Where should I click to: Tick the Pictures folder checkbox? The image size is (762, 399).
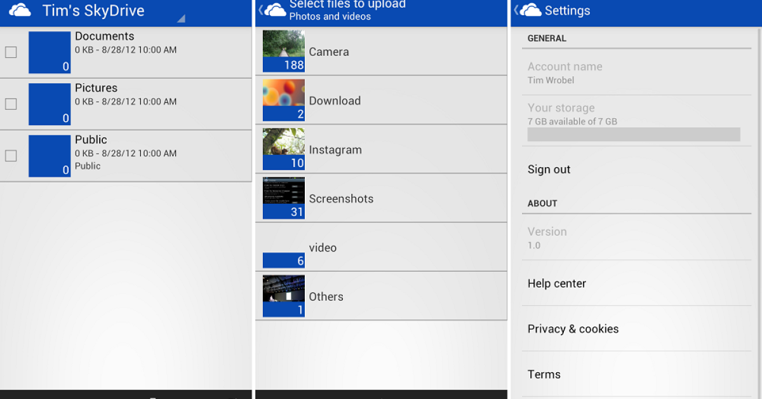coord(11,104)
